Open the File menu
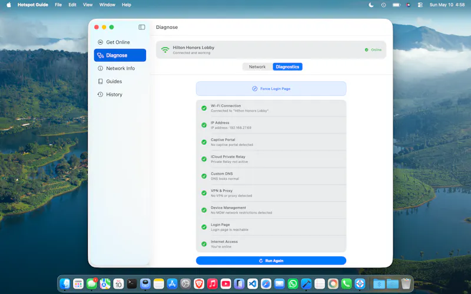Screen dimensions: 471x294 click(x=58, y=5)
